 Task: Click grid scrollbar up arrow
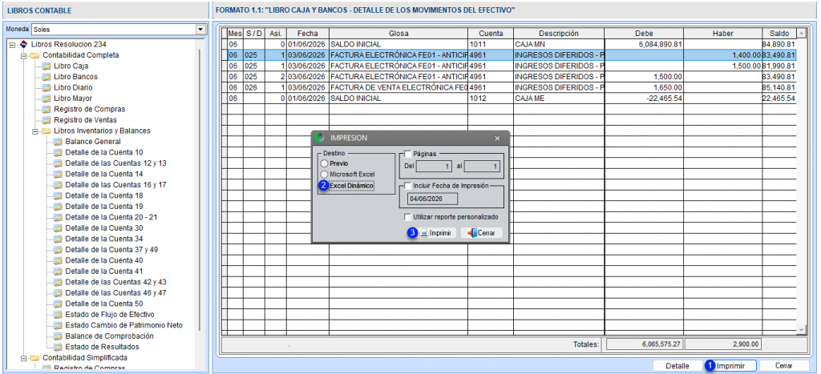[801, 33]
